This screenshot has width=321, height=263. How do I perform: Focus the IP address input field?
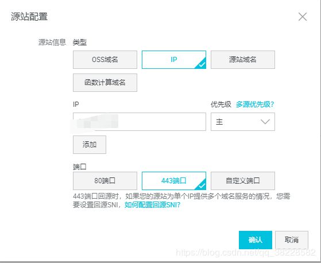coord(140,122)
